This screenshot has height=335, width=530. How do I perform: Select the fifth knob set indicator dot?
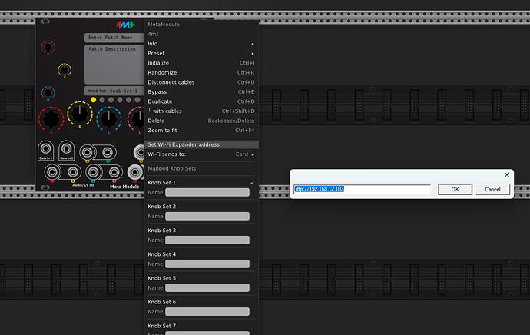[x=128, y=100]
